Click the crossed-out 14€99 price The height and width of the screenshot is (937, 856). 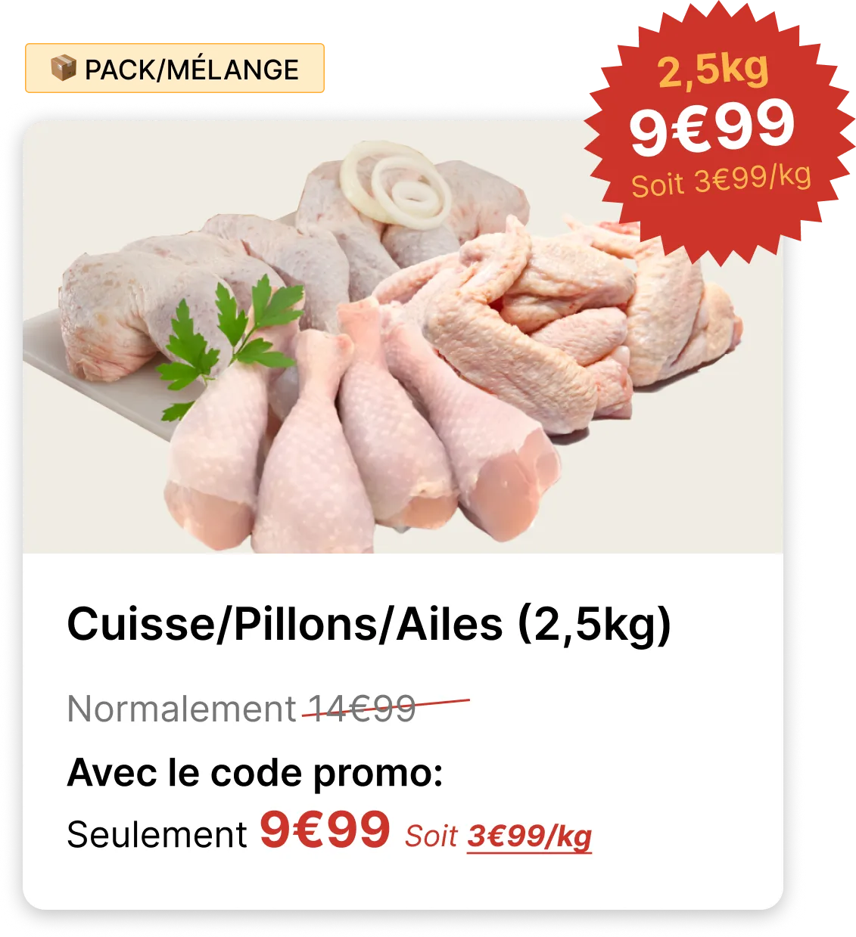coord(362,709)
